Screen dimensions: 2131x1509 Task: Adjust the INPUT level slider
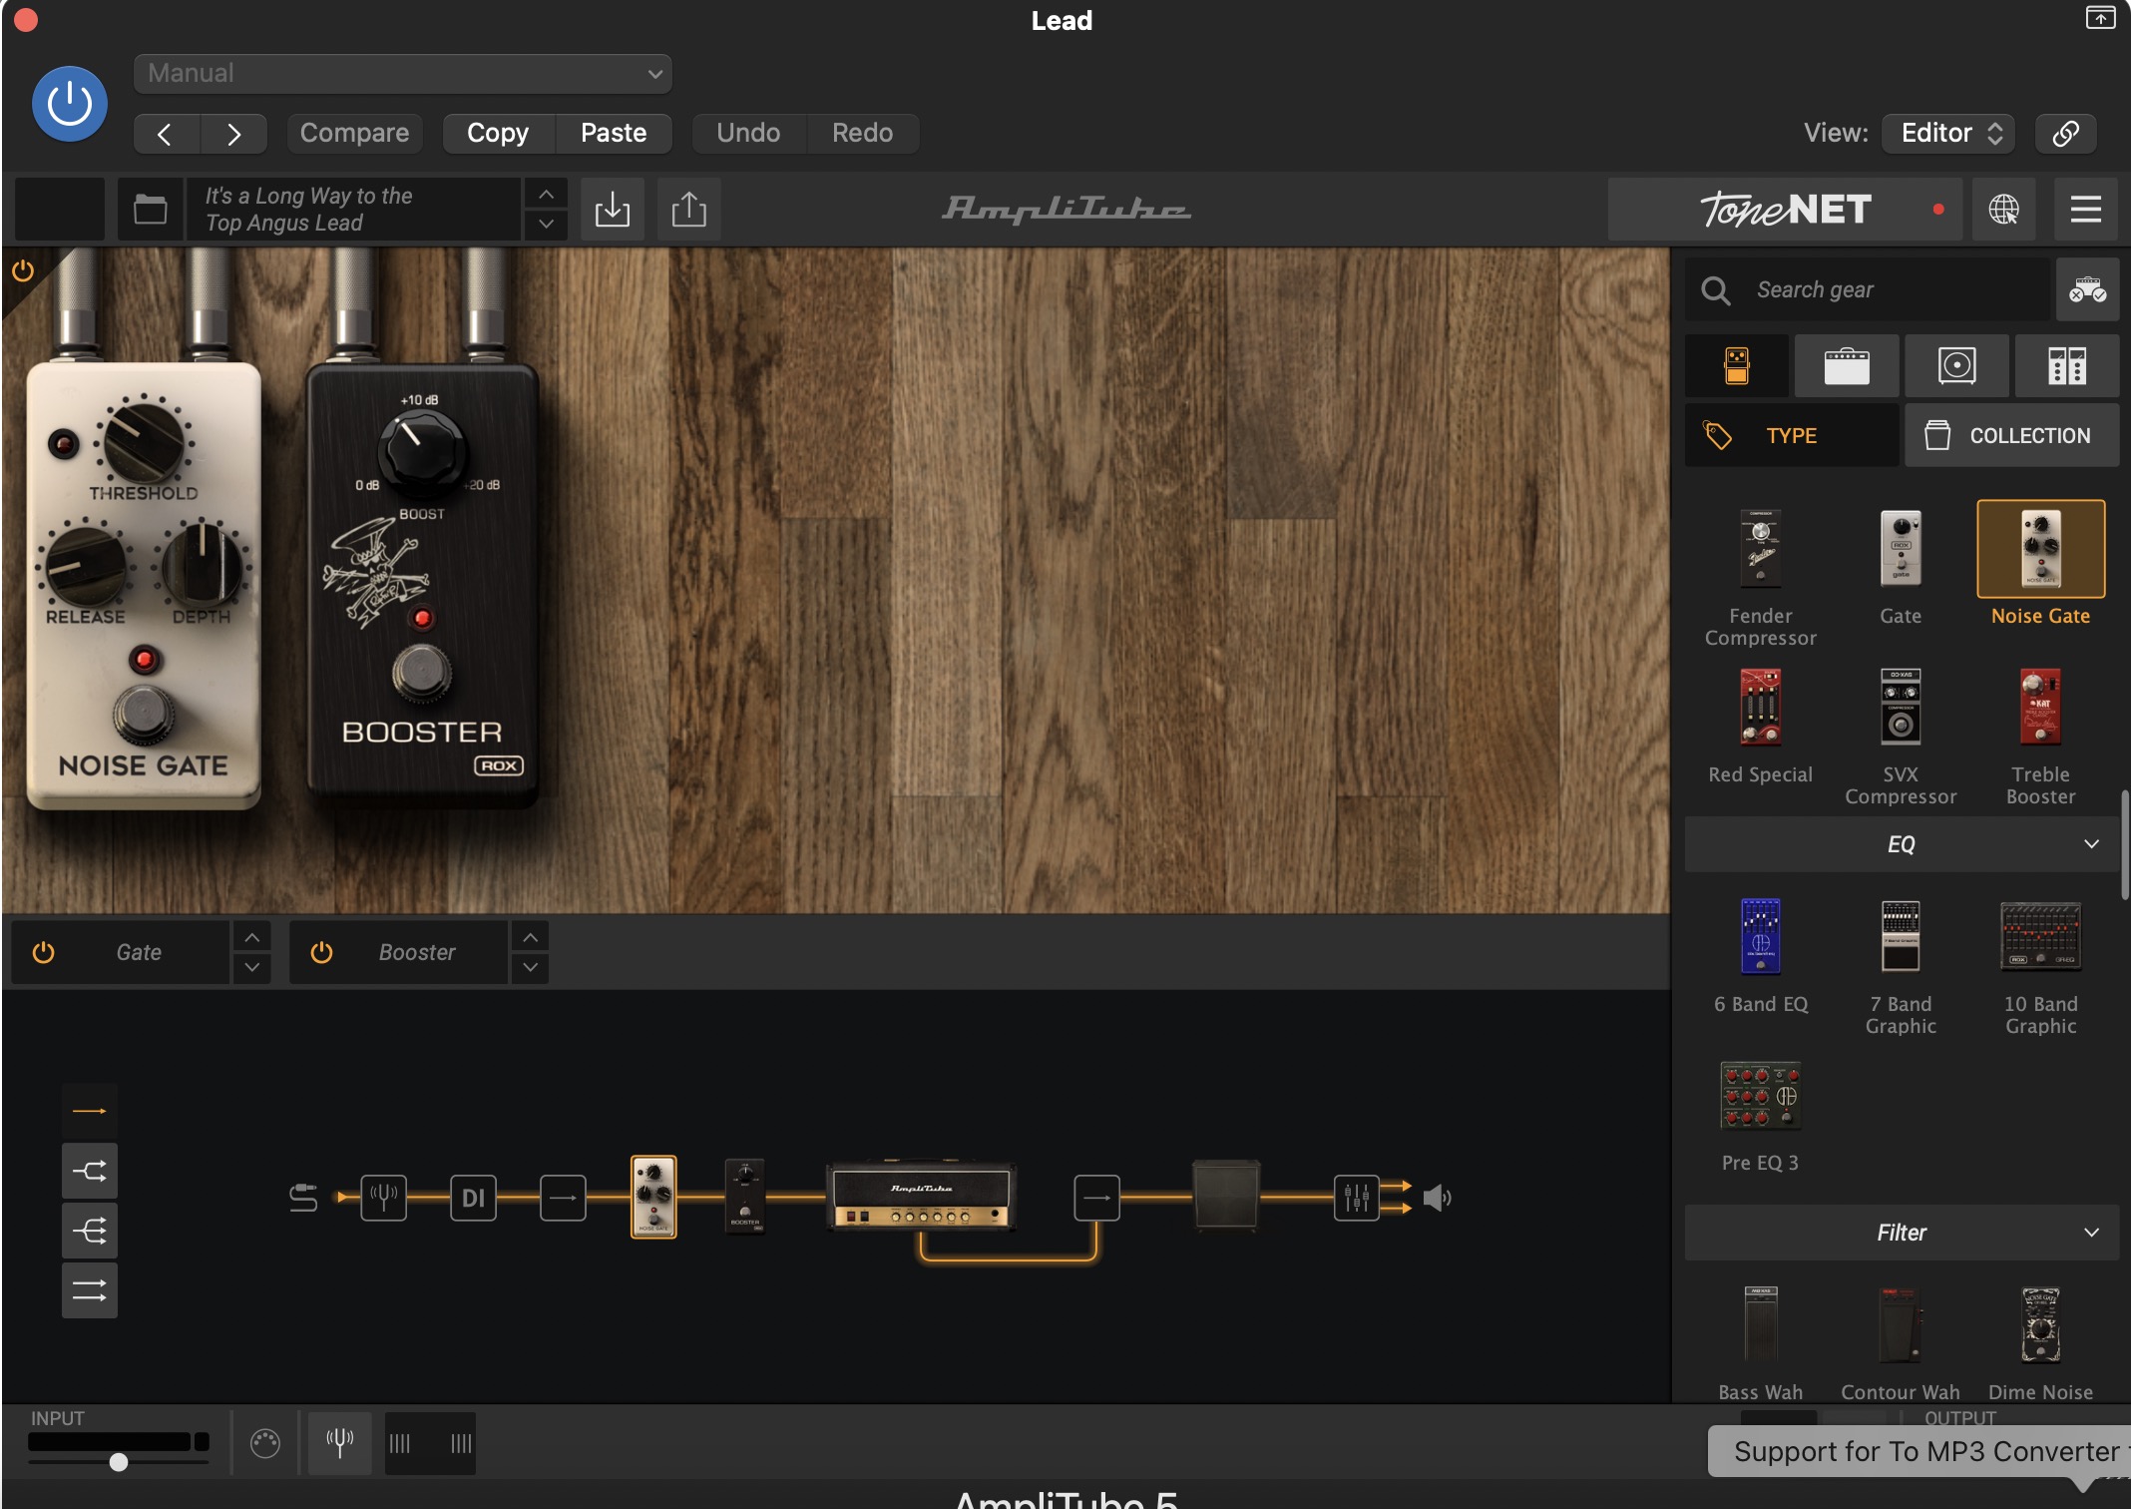tap(118, 1462)
